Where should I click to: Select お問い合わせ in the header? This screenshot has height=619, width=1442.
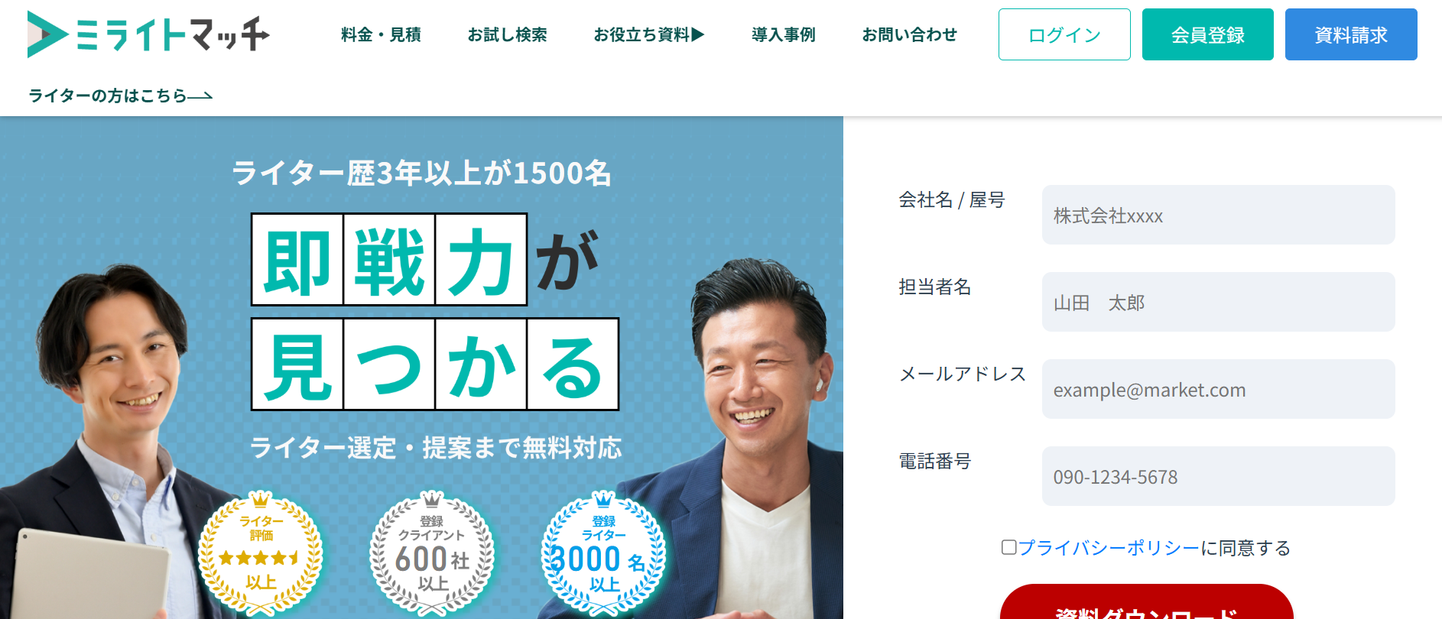pos(909,34)
